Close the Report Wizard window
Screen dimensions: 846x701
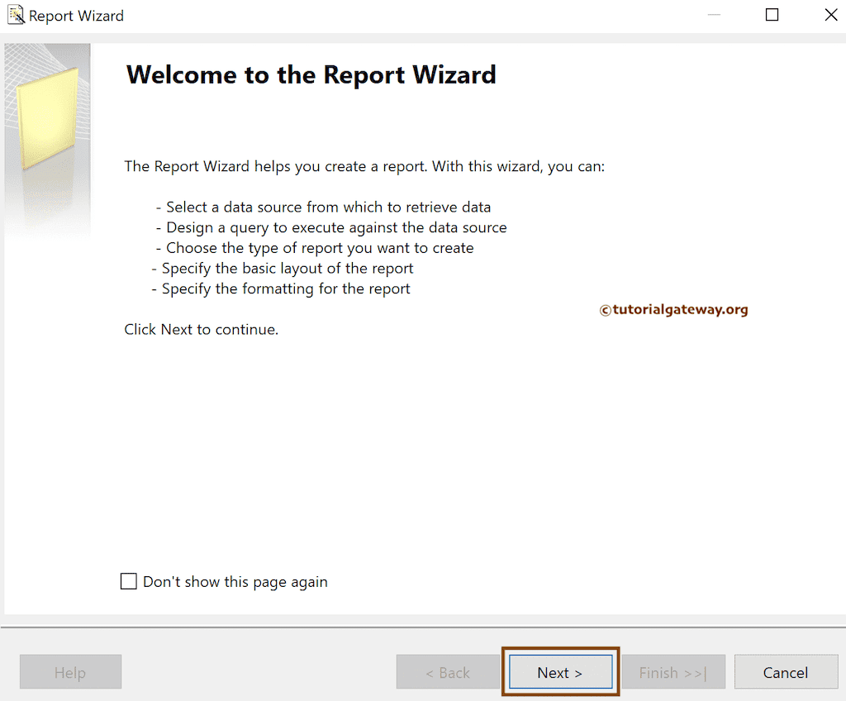tap(831, 15)
